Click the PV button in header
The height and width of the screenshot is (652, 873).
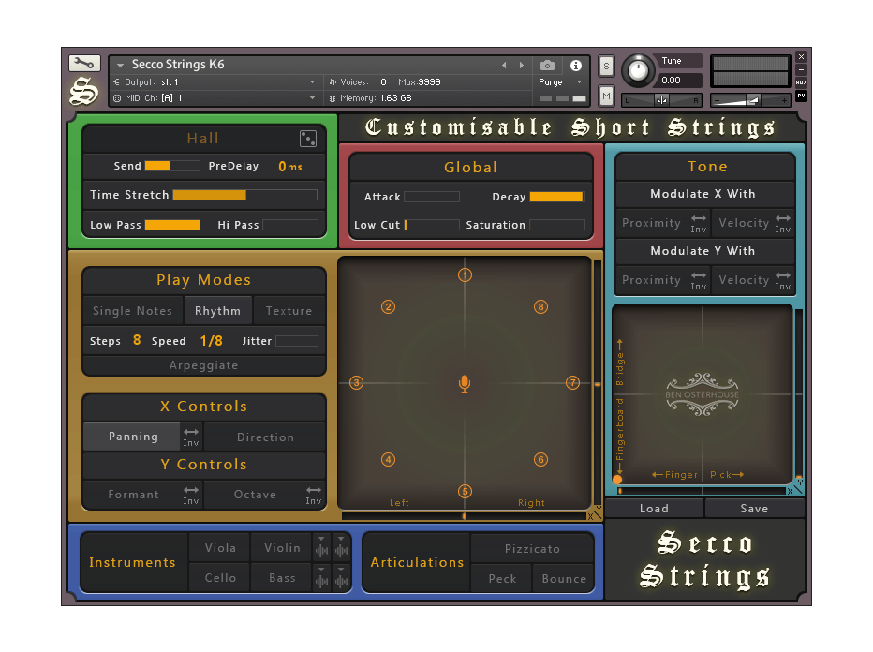[x=801, y=96]
